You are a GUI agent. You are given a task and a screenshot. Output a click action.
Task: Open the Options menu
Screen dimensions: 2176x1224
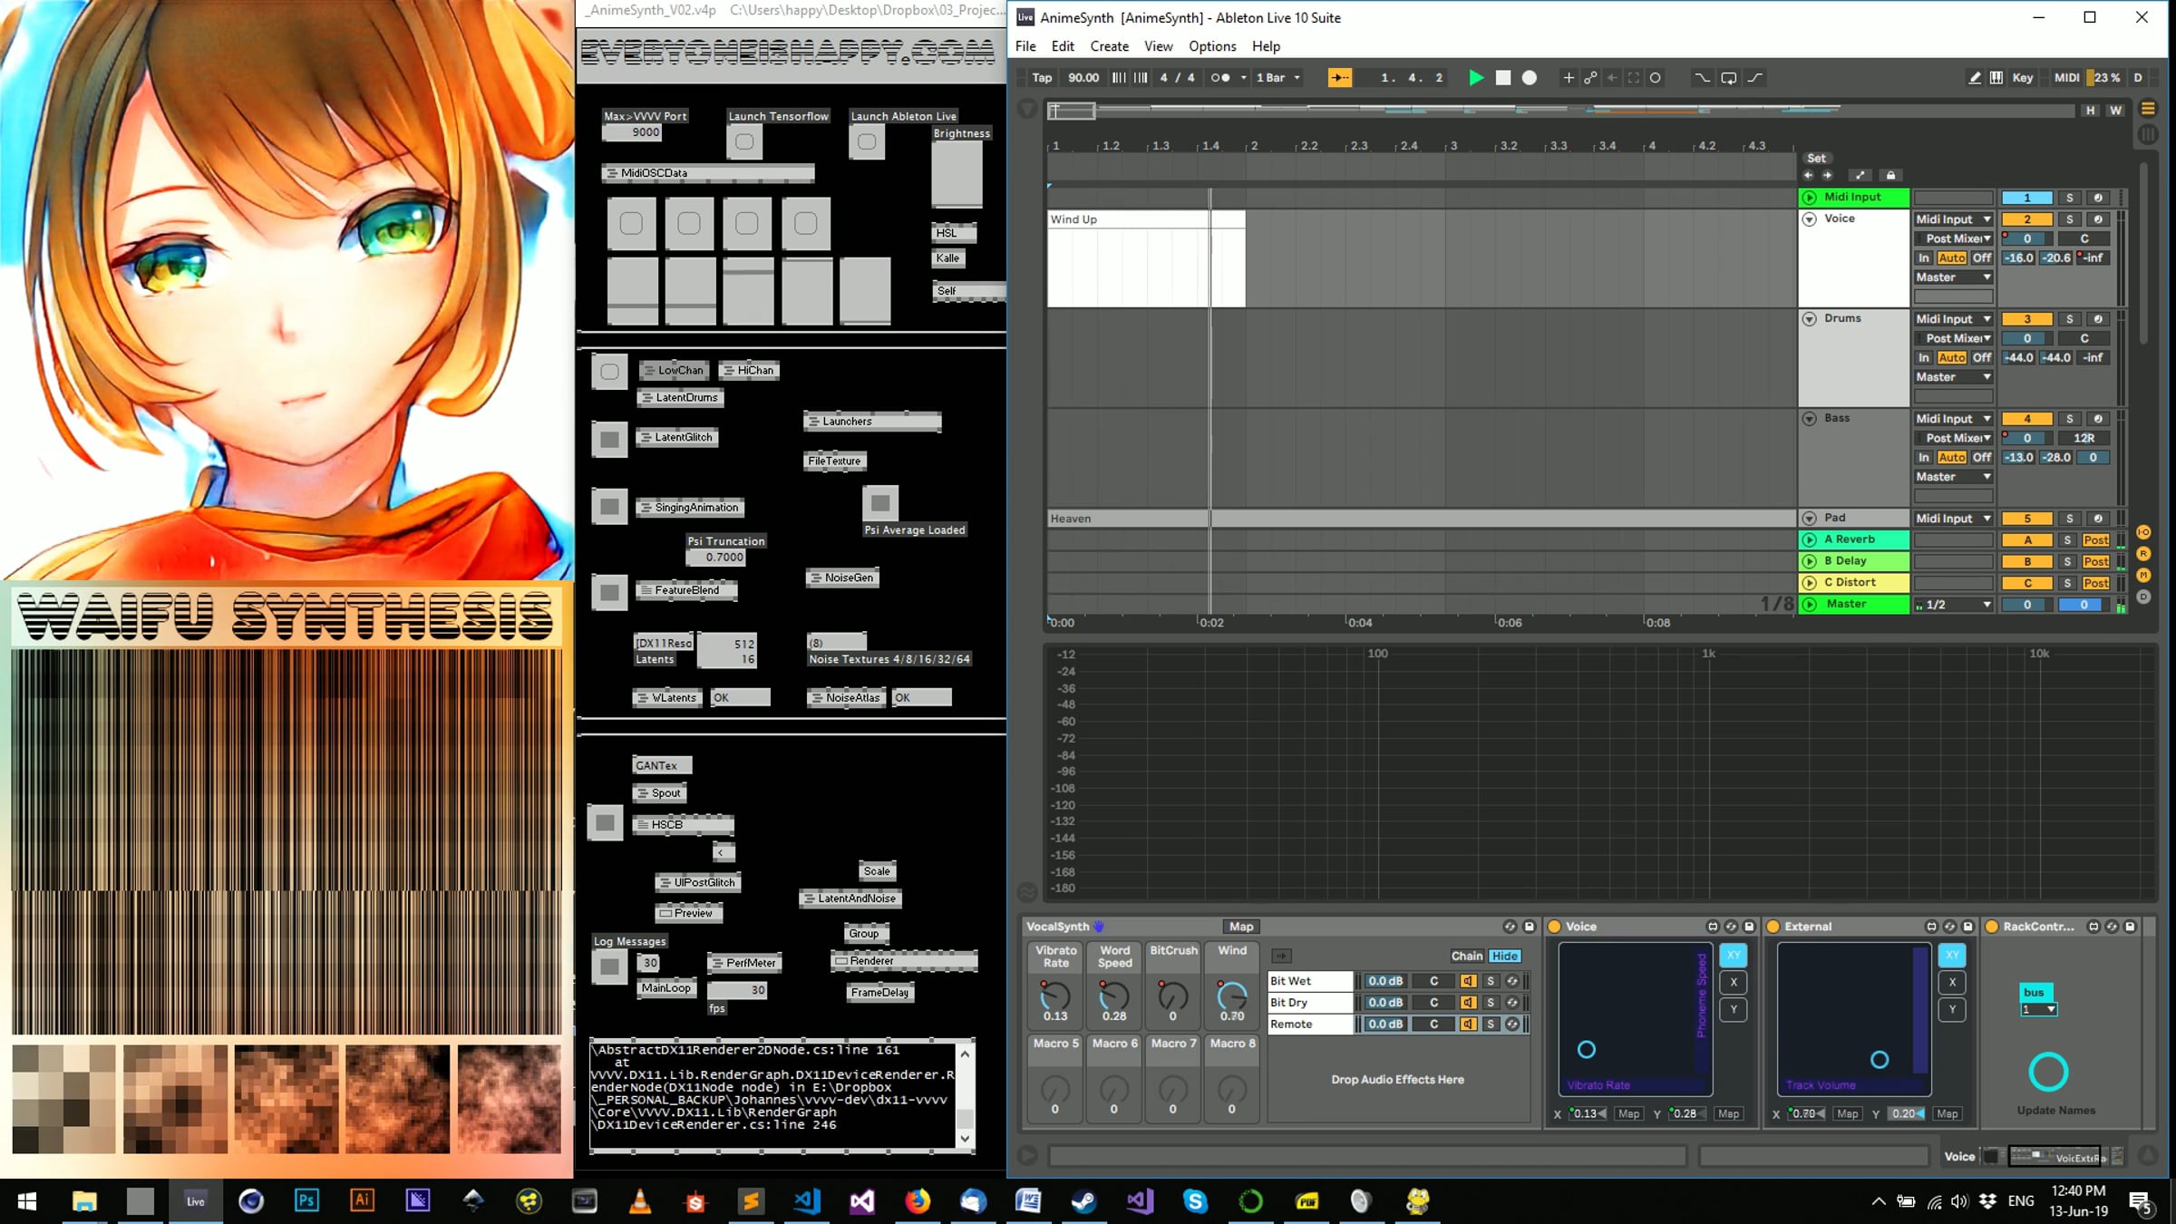coord(1211,46)
